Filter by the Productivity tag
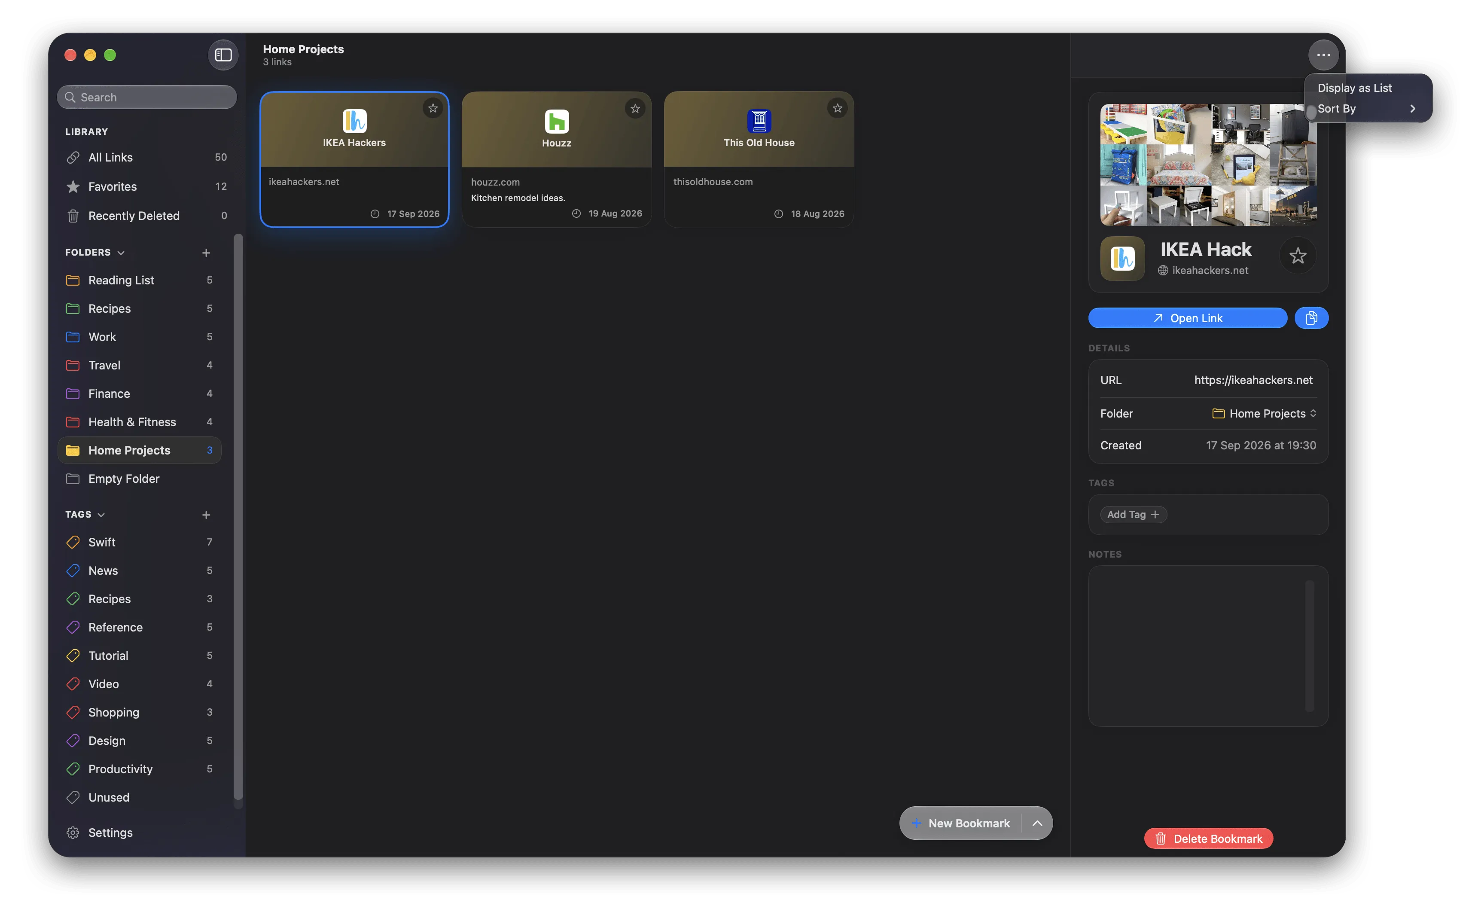The width and height of the screenshot is (1481, 921). point(140,769)
